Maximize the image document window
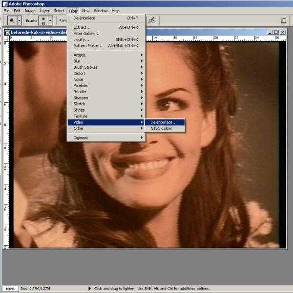The height and width of the screenshot is (293, 293). coord(276,32)
